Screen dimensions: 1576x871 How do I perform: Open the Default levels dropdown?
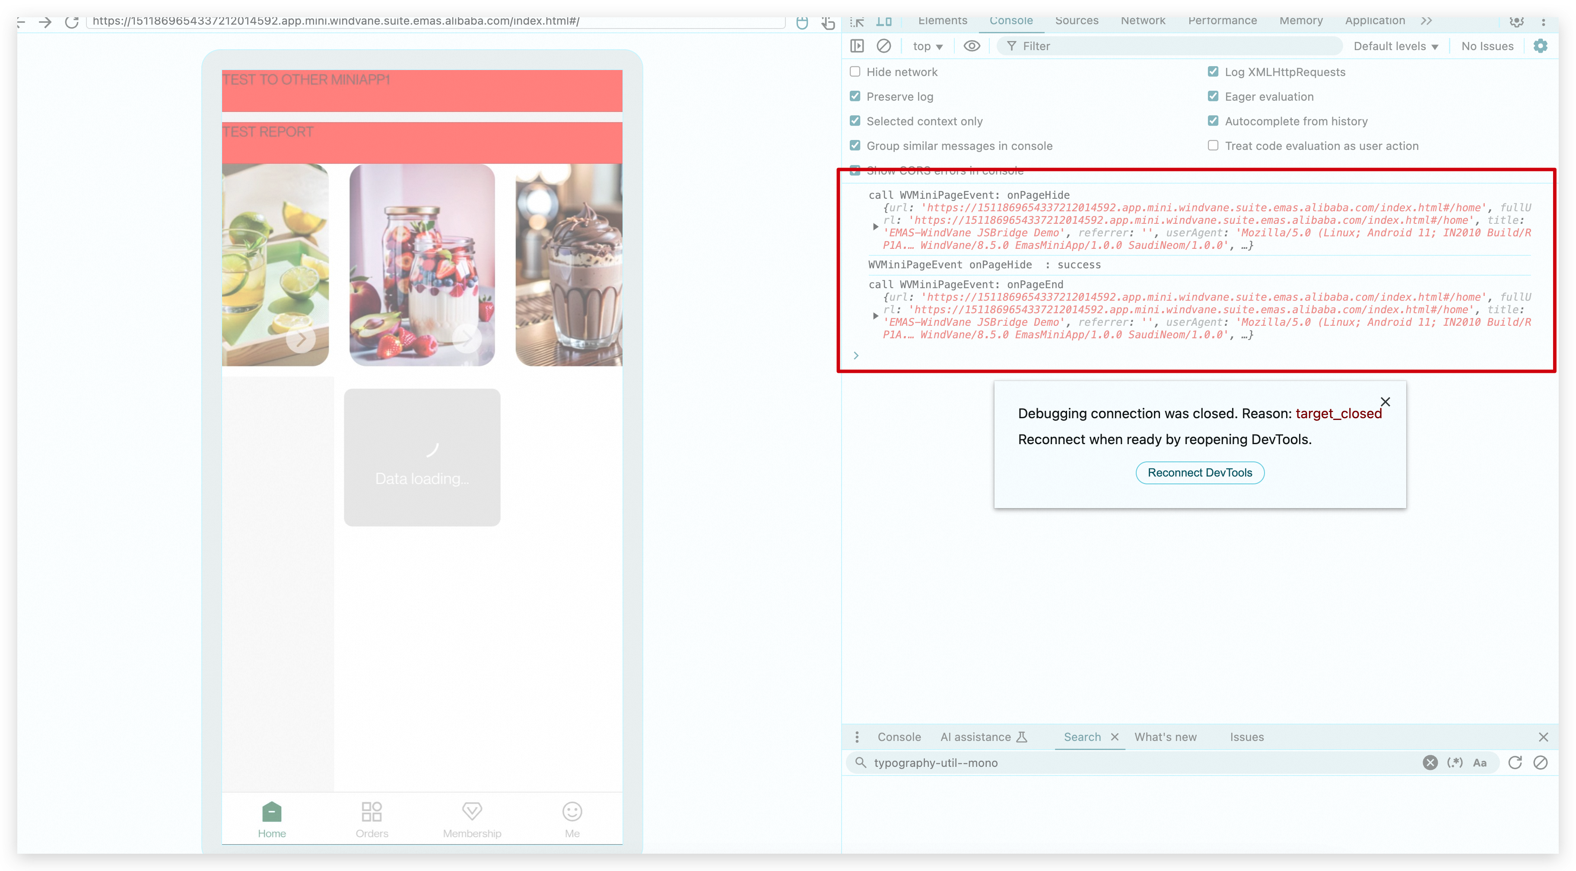(x=1395, y=47)
